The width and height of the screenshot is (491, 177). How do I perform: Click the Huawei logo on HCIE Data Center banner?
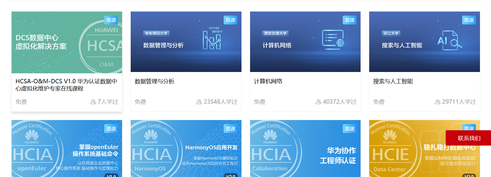tap(390, 137)
